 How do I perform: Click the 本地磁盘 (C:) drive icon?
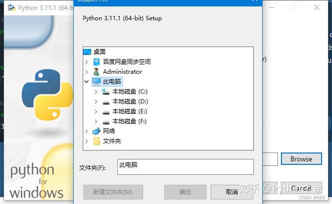pyautogui.click(x=106, y=92)
